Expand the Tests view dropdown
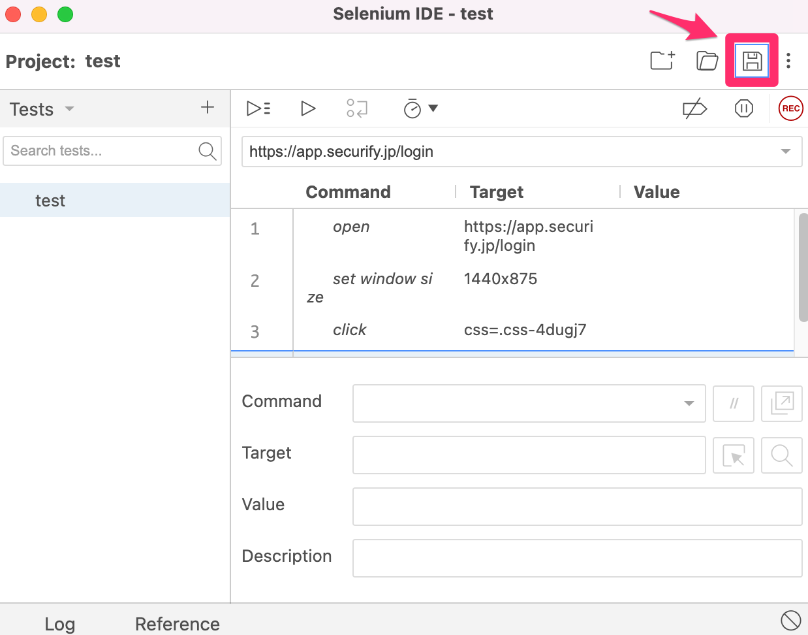This screenshot has width=808, height=635. click(x=69, y=108)
